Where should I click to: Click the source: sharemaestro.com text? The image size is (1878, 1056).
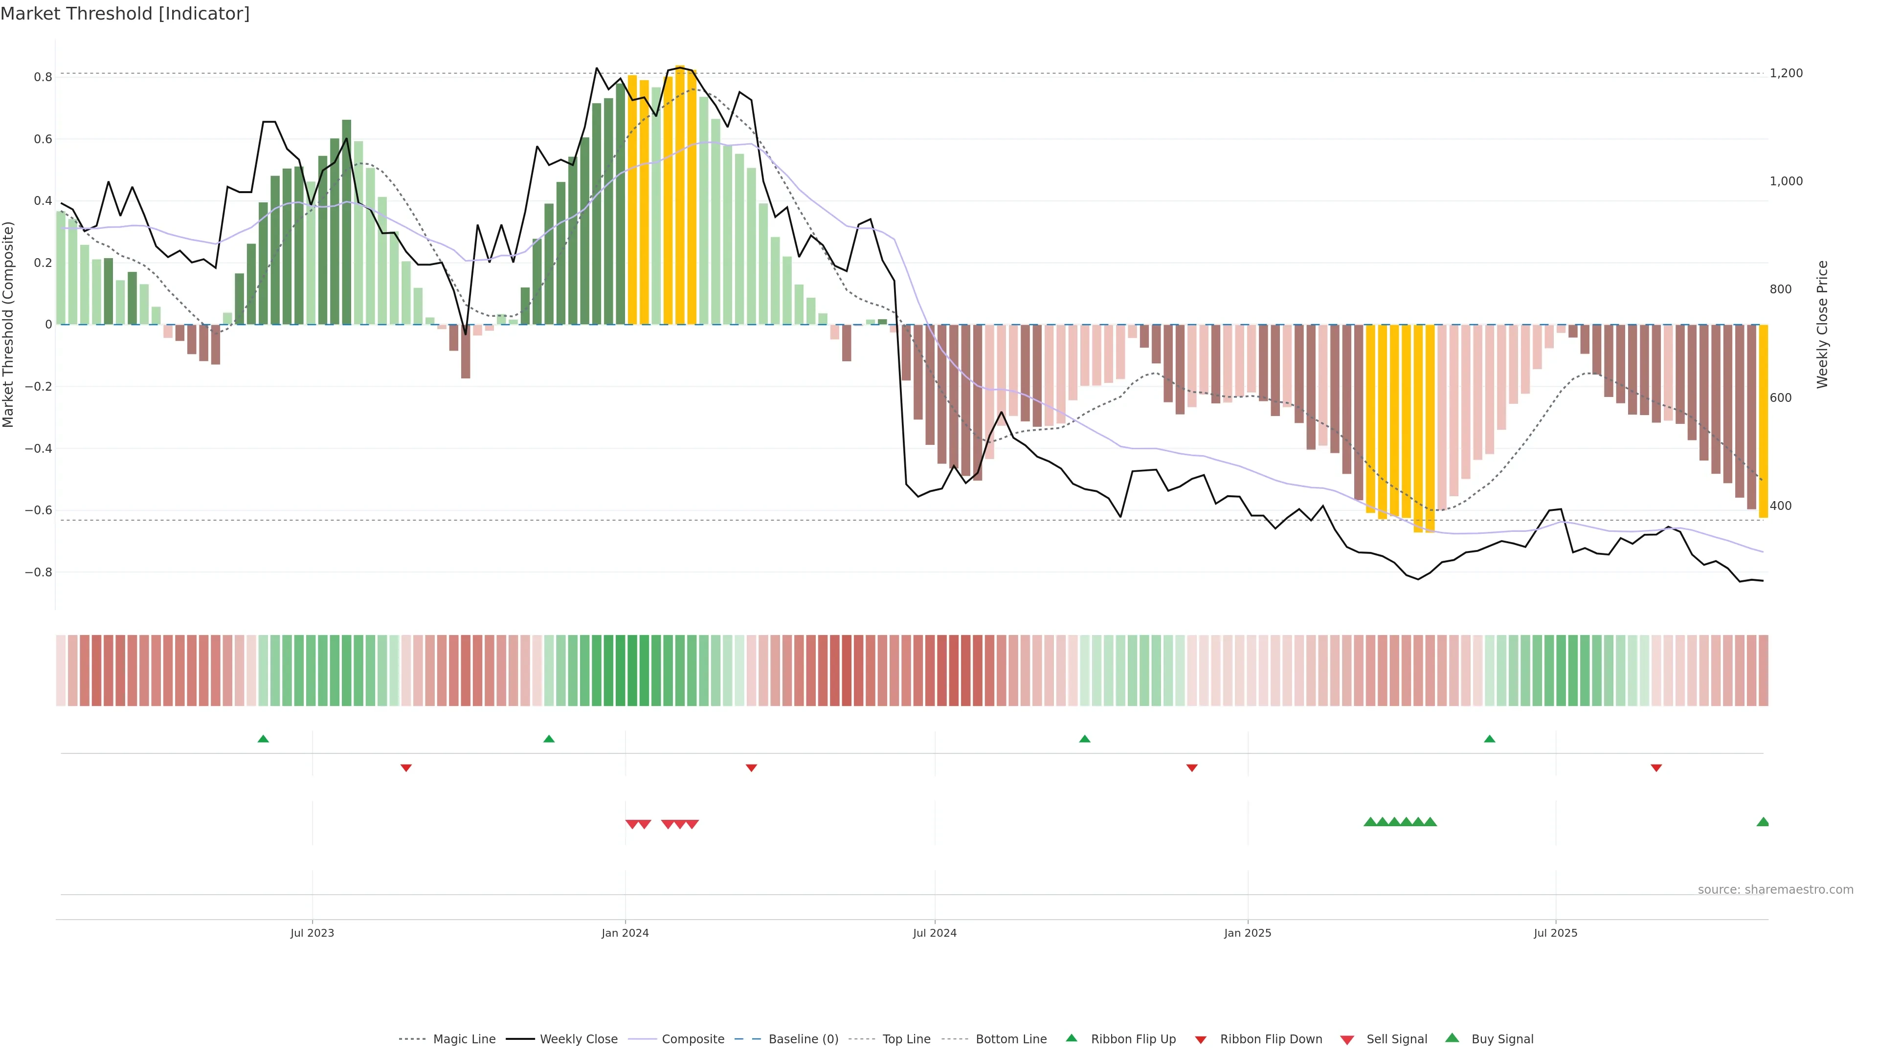(1775, 889)
